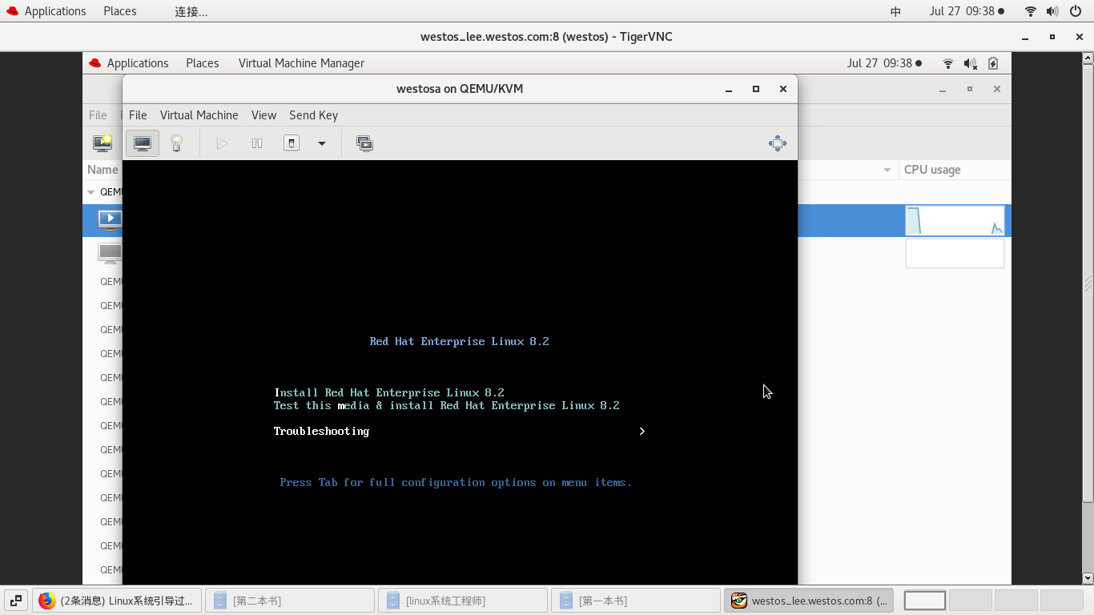The height and width of the screenshot is (615, 1094).
Task: Click the CPU usage column header
Action: pyautogui.click(x=932, y=170)
